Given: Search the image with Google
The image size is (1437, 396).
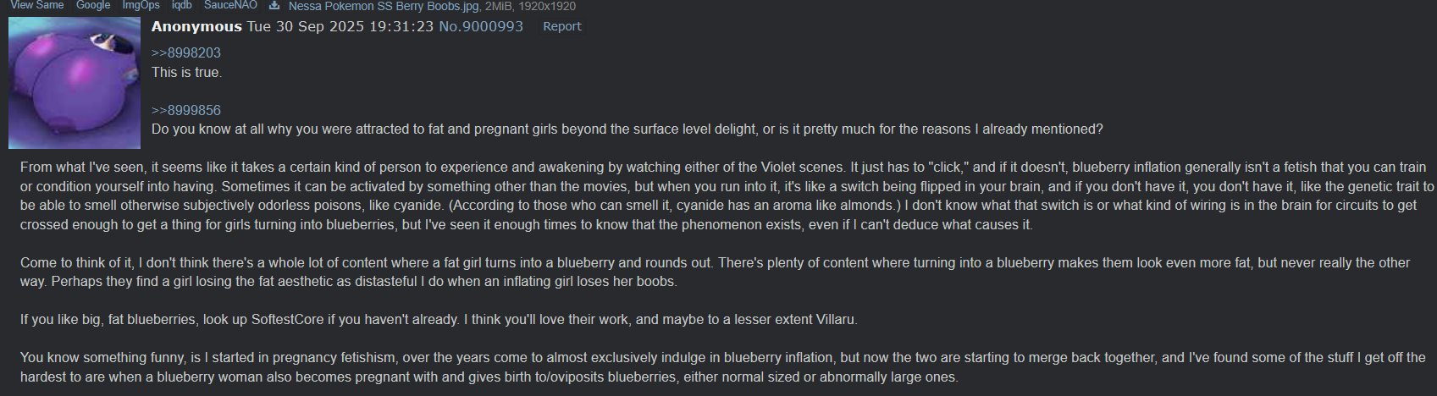Looking at the screenshot, I should click(93, 5).
